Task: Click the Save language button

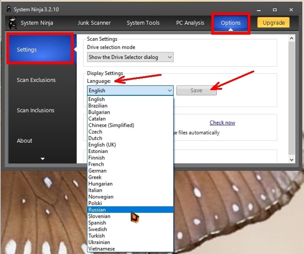Action: tap(196, 91)
